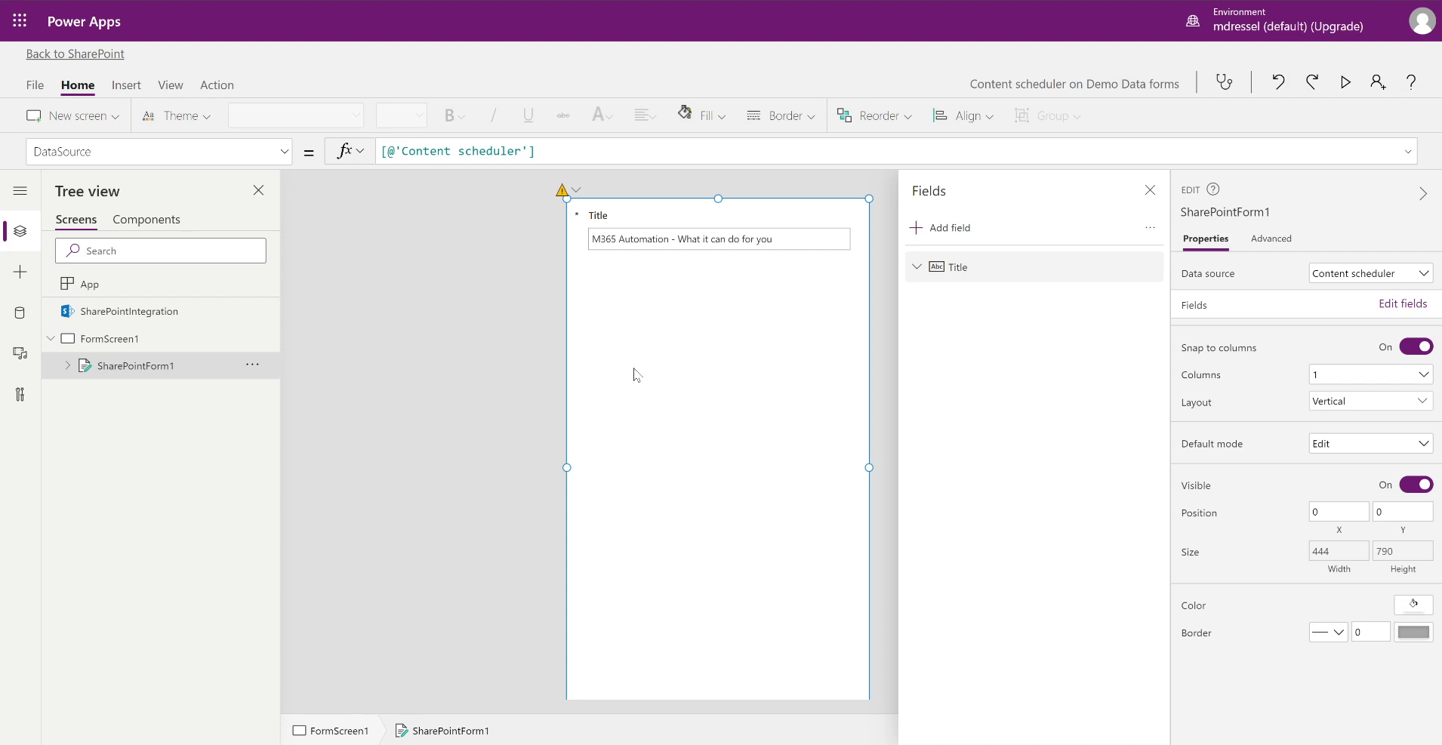Open the Share user icon
The width and height of the screenshot is (1442, 745).
point(1378,82)
